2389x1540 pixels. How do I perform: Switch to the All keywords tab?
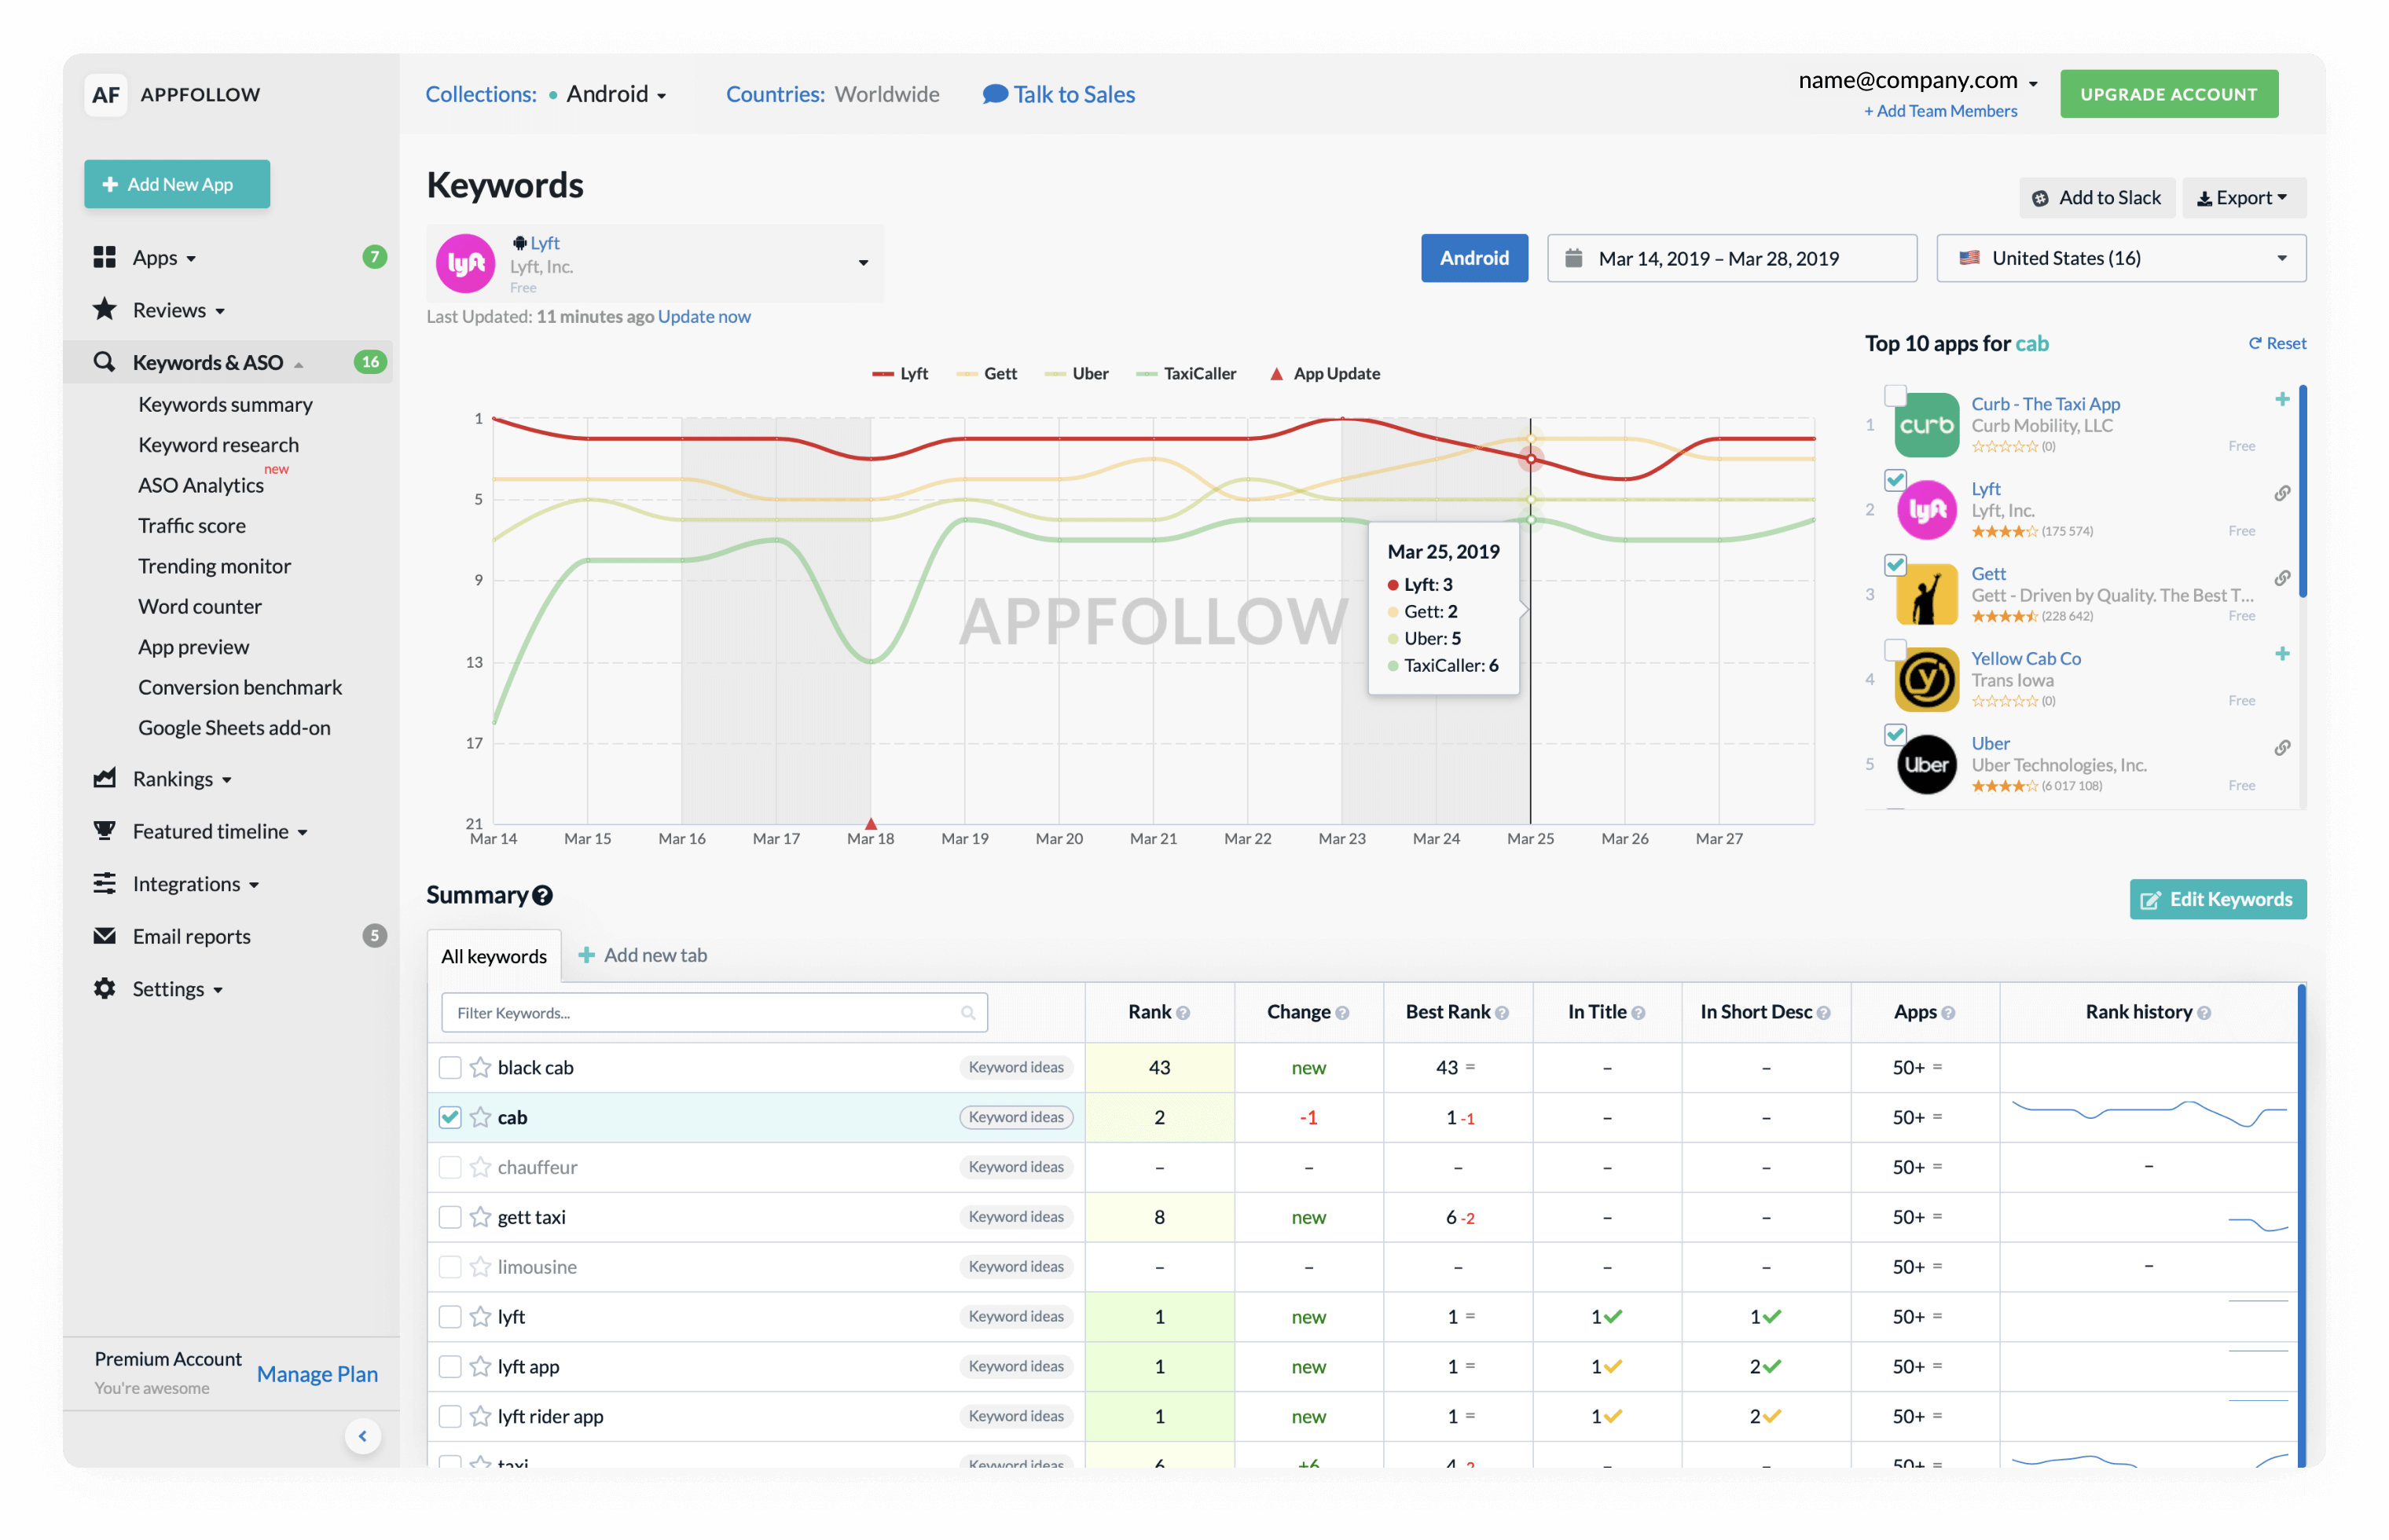tap(494, 956)
